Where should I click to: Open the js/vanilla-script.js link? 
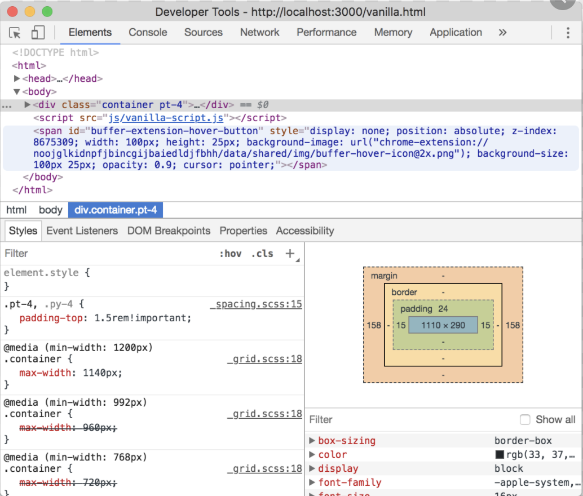point(166,118)
